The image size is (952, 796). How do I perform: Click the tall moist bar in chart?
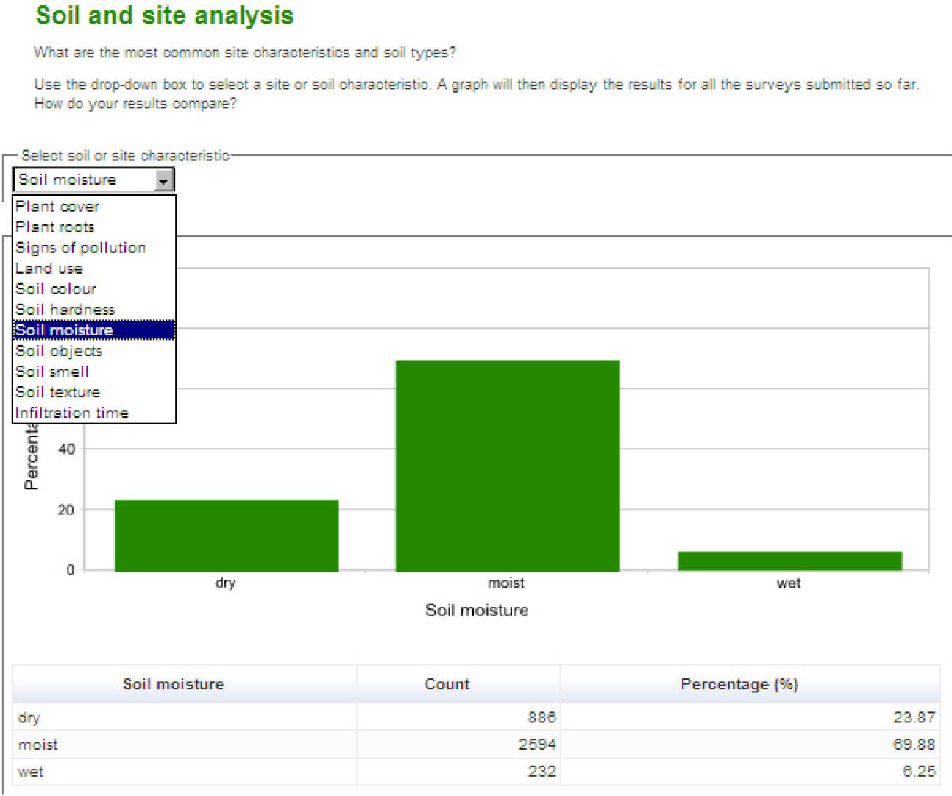tap(507, 466)
